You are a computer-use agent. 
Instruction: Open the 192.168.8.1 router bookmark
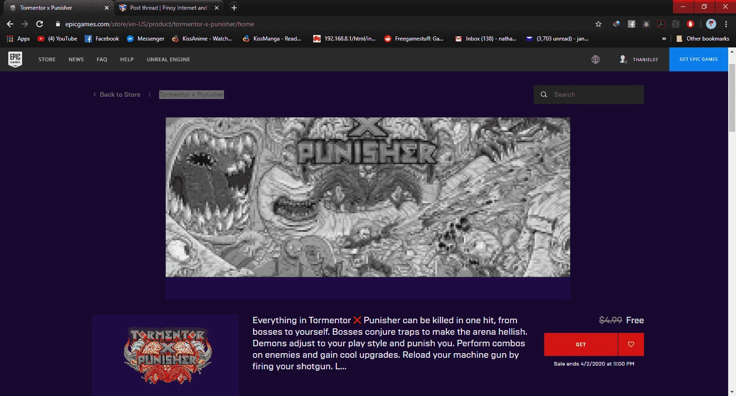point(345,39)
